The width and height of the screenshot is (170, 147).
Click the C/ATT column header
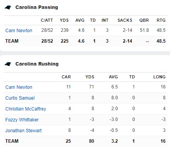[x=47, y=20]
